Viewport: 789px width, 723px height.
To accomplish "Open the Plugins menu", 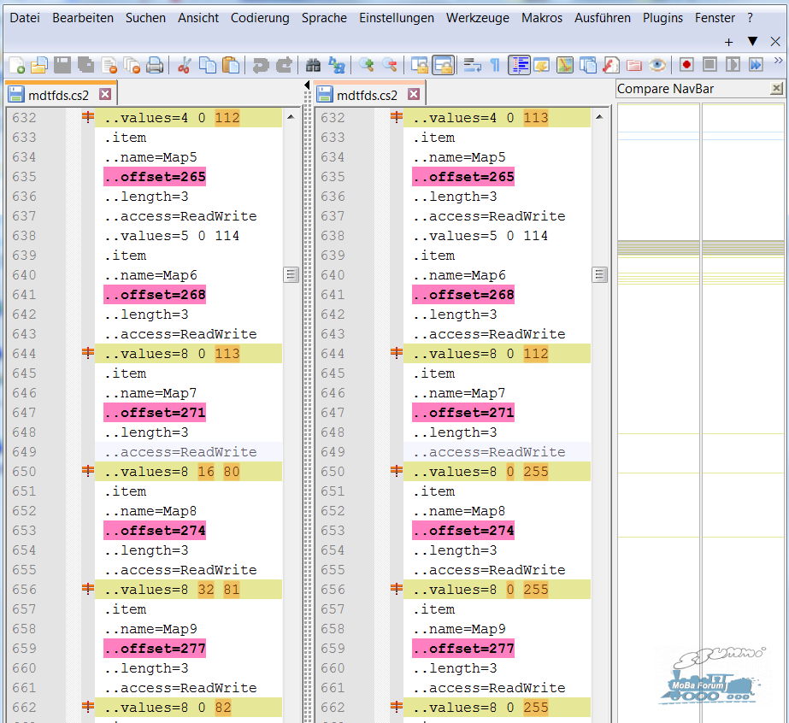I will pos(662,18).
